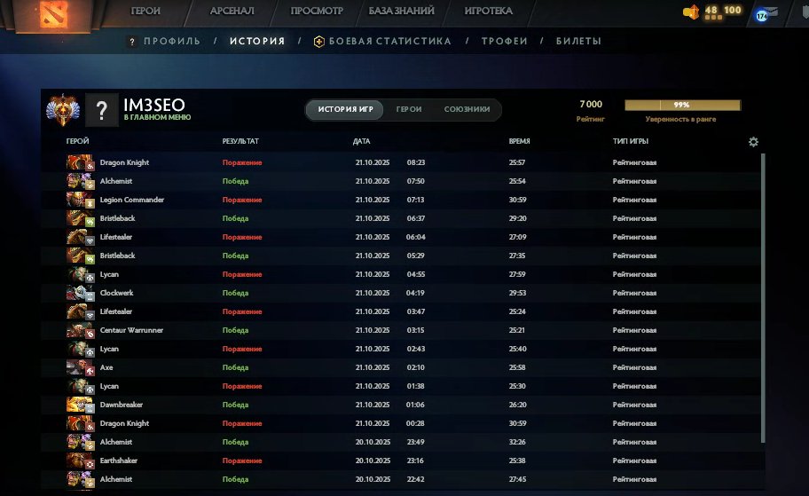Open match history settings gear
Screen dimensions: 809x496
point(753,142)
